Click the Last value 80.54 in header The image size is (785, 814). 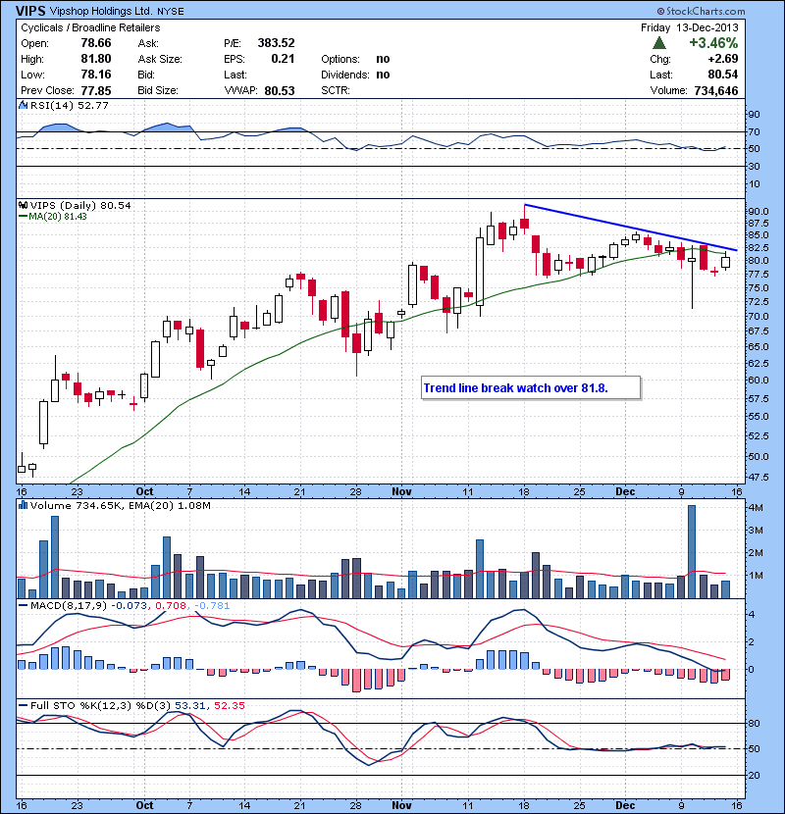pyautogui.click(x=722, y=75)
